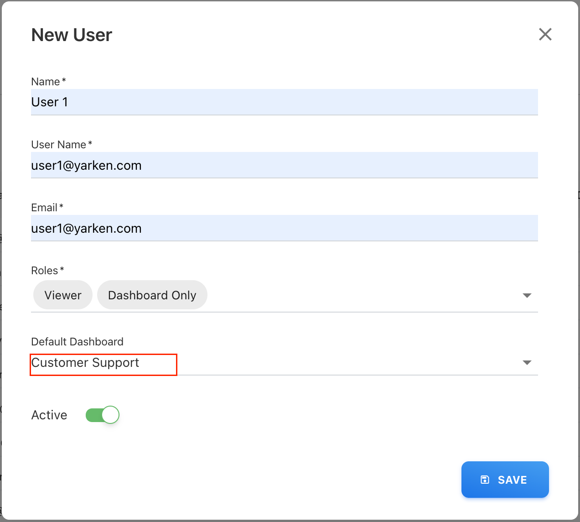Toggle the Active switch off
The height and width of the screenshot is (522, 580).
pyautogui.click(x=102, y=415)
